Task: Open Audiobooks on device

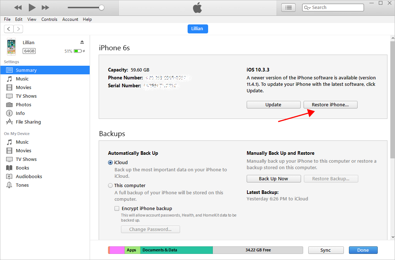Action: [45, 176]
